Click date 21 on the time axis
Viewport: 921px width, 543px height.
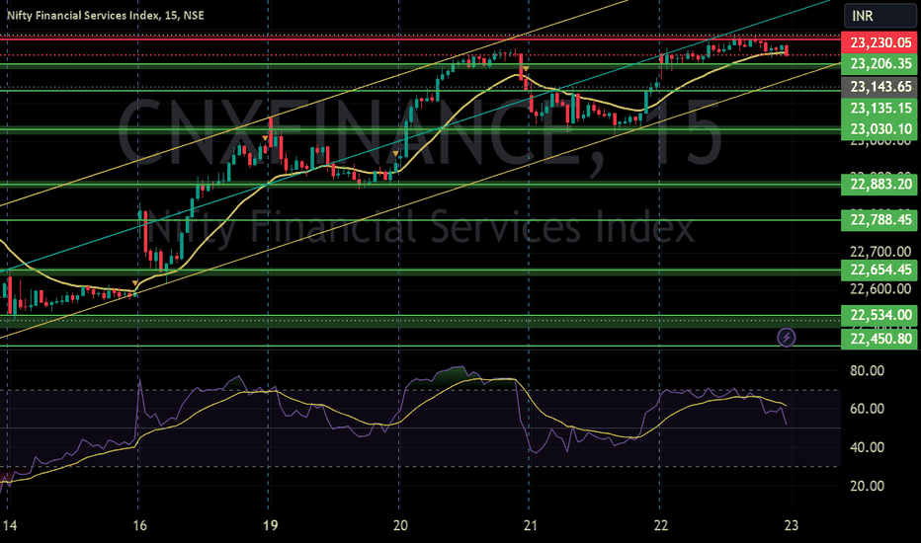coord(531,525)
